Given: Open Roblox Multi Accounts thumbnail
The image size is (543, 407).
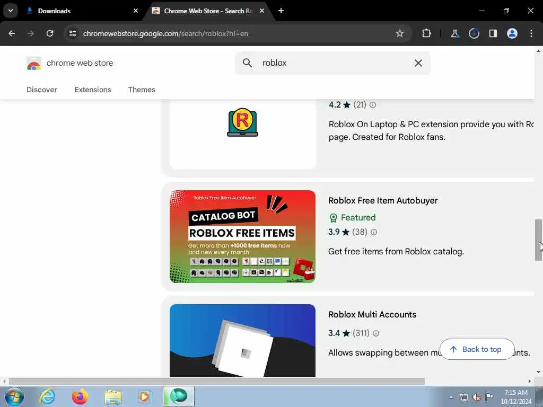Looking at the screenshot, I should pos(243,341).
